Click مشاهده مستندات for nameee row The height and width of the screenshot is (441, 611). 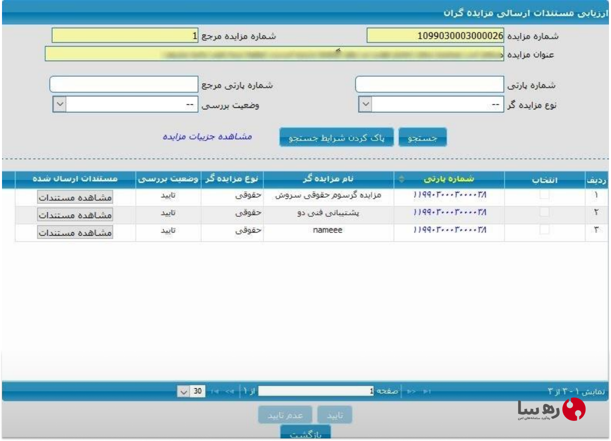pyautogui.click(x=75, y=232)
